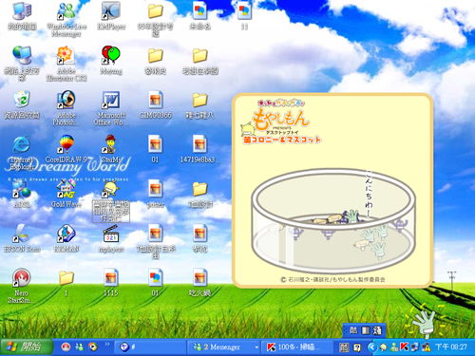
Task: Expand hidden system tray icons arrow
Action: coord(372,347)
